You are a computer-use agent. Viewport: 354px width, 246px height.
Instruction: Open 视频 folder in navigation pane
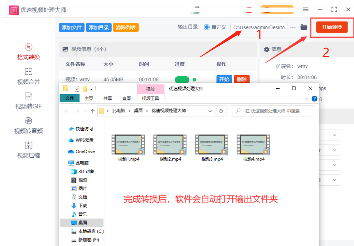tap(79, 180)
